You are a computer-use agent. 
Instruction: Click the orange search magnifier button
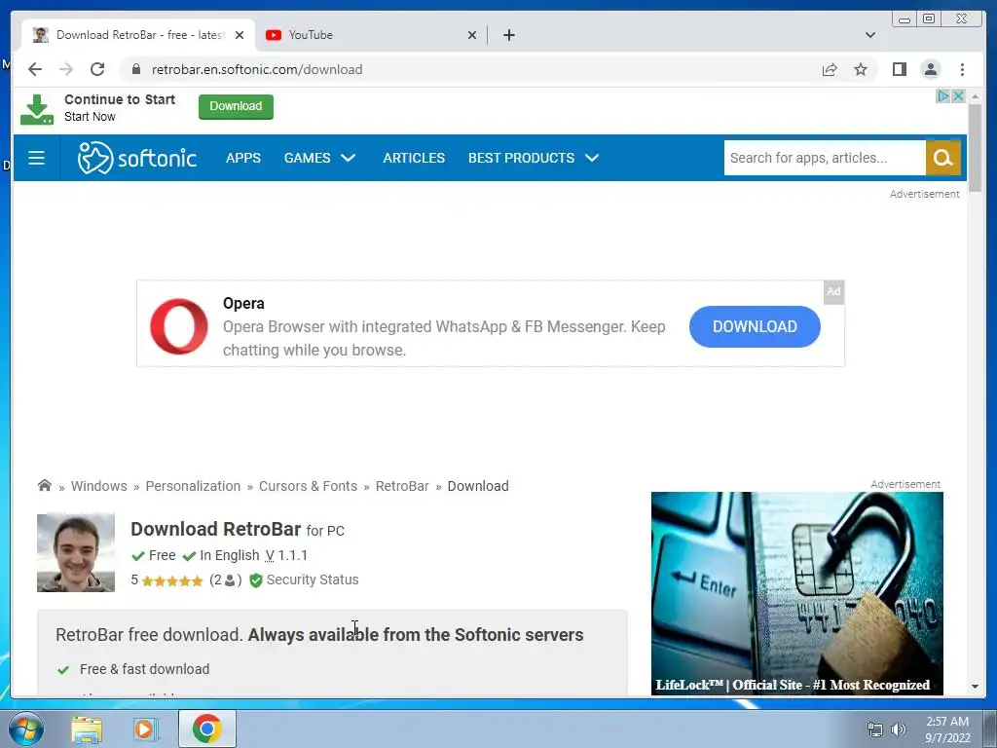[x=942, y=158]
